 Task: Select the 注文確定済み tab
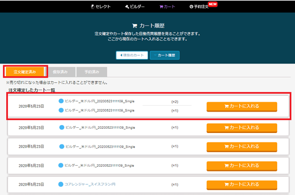25,72
